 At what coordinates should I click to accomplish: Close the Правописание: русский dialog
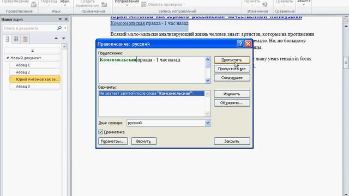[x=248, y=44]
